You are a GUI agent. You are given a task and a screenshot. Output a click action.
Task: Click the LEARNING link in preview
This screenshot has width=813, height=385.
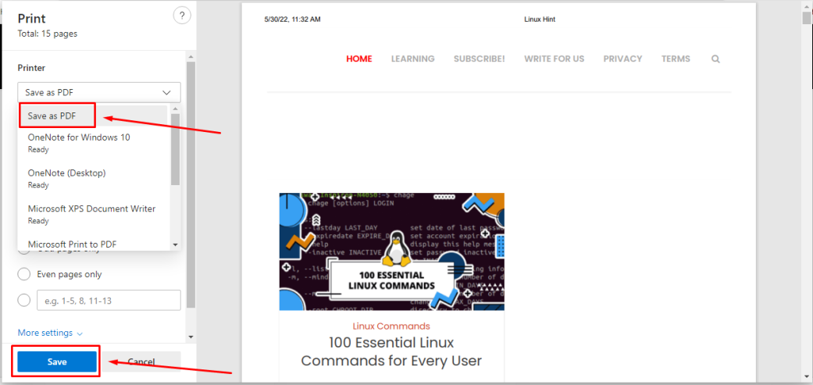(412, 59)
